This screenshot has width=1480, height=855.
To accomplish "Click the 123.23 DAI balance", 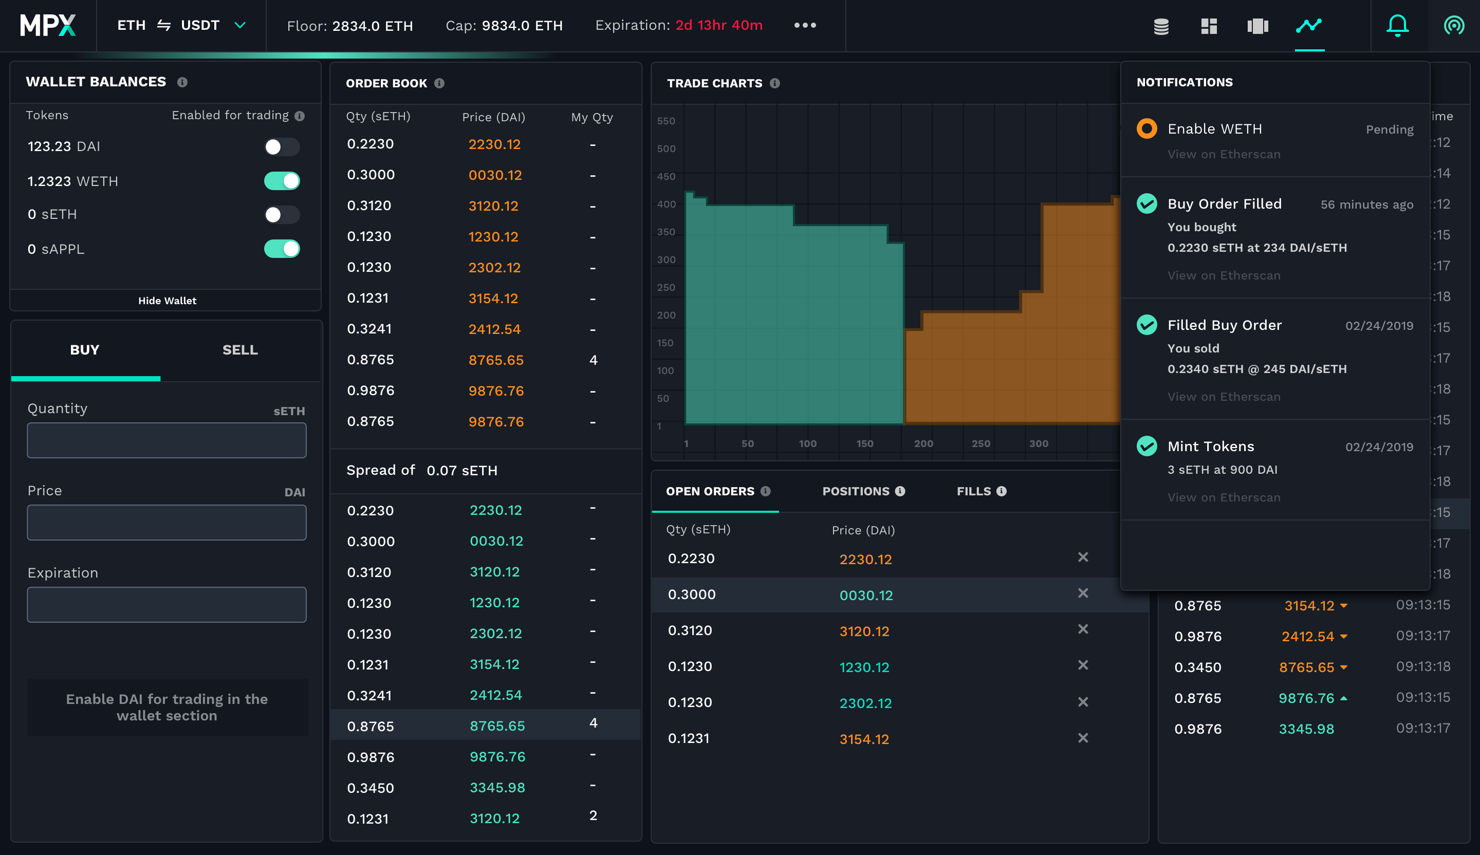I will point(63,147).
